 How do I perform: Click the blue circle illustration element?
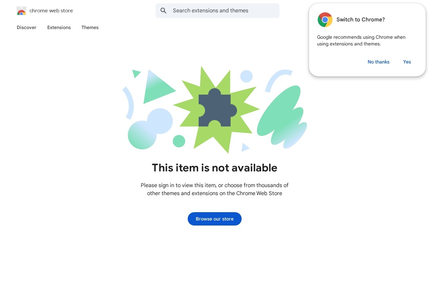[x=246, y=76]
